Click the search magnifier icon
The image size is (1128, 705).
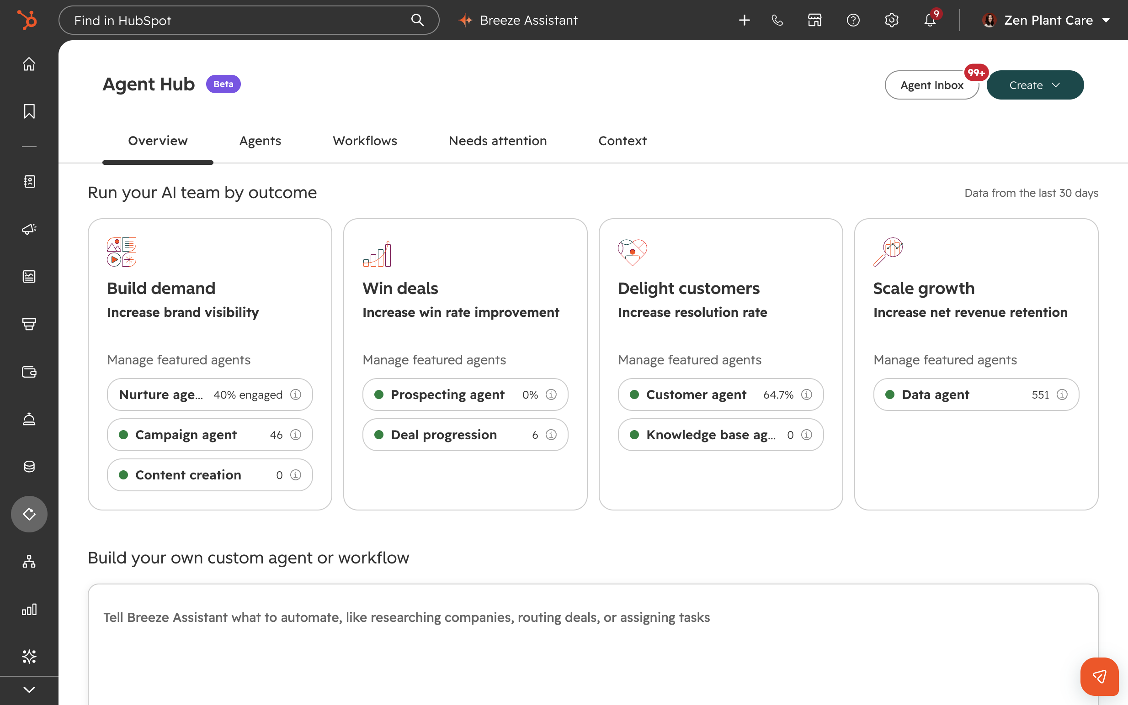[417, 20]
